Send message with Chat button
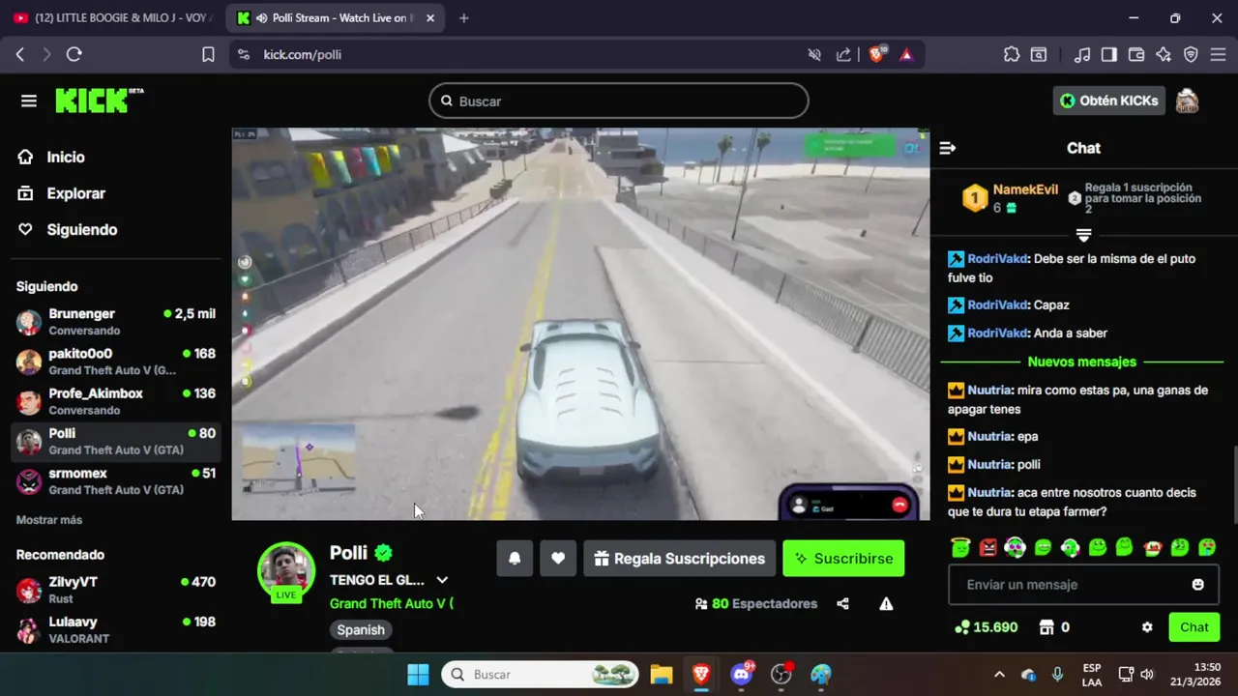The image size is (1238, 696). tap(1194, 627)
